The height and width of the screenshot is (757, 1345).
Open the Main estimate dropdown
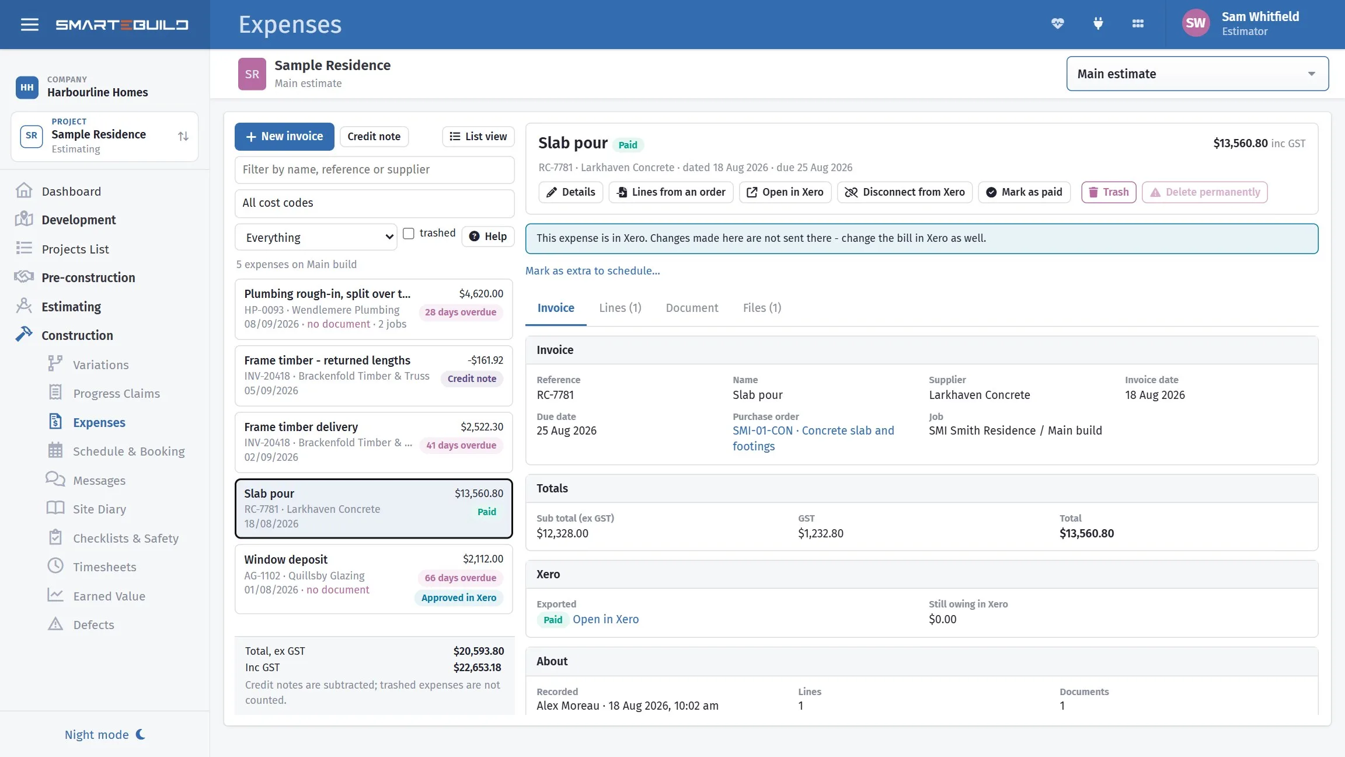point(1197,74)
